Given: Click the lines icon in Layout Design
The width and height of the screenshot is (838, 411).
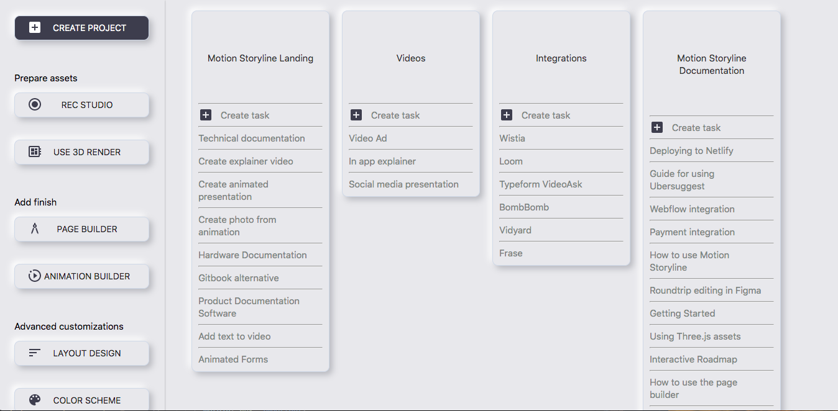Looking at the screenshot, I should pyautogui.click(x=35, y=353).
